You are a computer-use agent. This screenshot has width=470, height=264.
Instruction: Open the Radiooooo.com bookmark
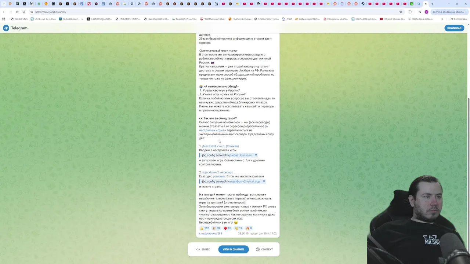pyautogui.click(x=71, y=19)
